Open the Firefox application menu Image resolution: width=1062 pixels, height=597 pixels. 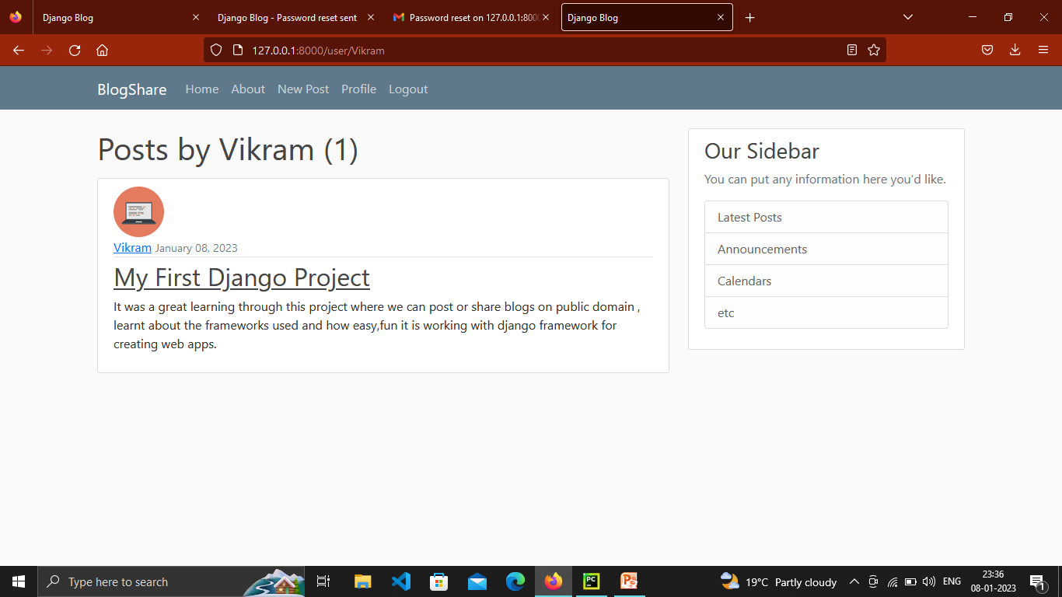[1043, 50]
